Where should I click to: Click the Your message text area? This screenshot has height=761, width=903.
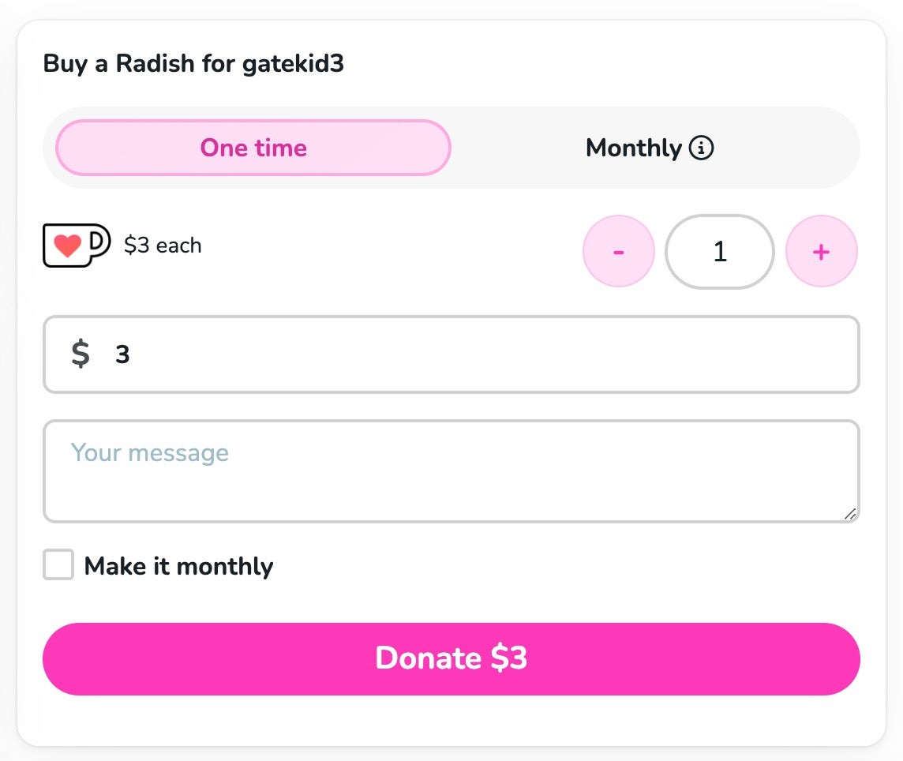(451, 482)
